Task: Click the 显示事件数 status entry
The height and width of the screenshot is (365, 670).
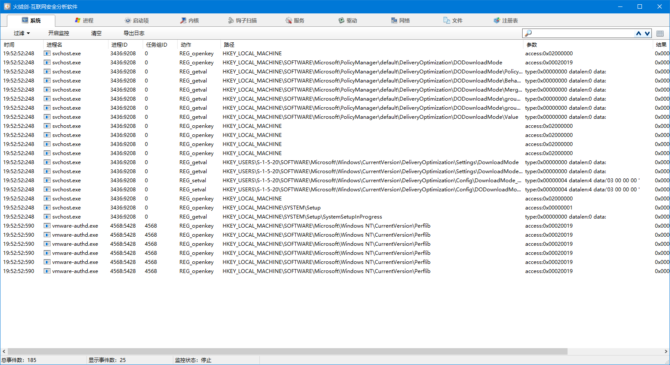Action: (x=107, y=360)
